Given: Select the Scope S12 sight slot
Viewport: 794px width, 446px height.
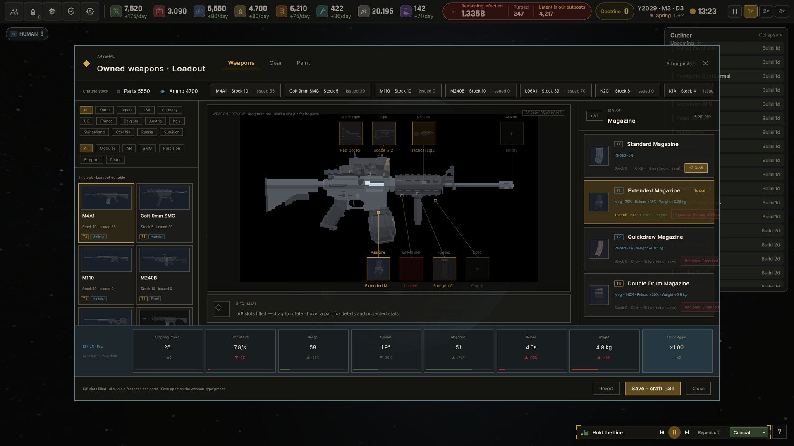Looking at the screenshot, I should click(384, 133).
